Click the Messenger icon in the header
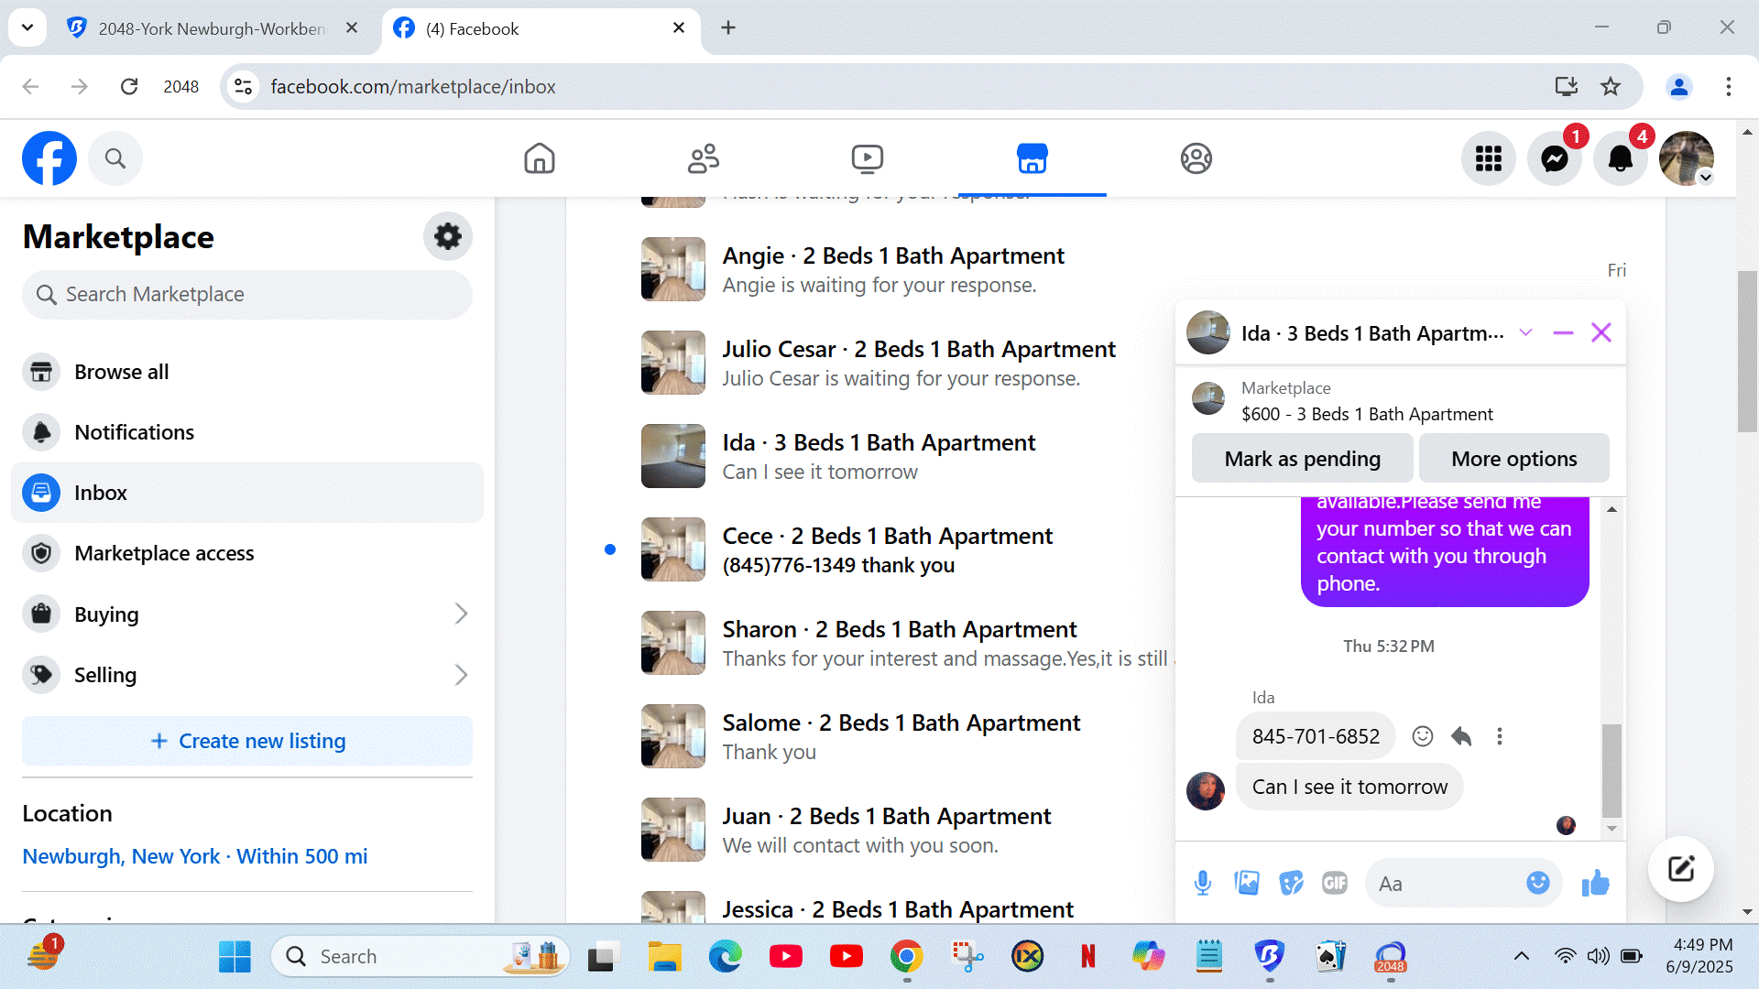 [1555, 158]
